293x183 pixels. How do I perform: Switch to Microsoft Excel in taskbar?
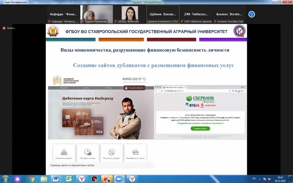coord(69,179)
